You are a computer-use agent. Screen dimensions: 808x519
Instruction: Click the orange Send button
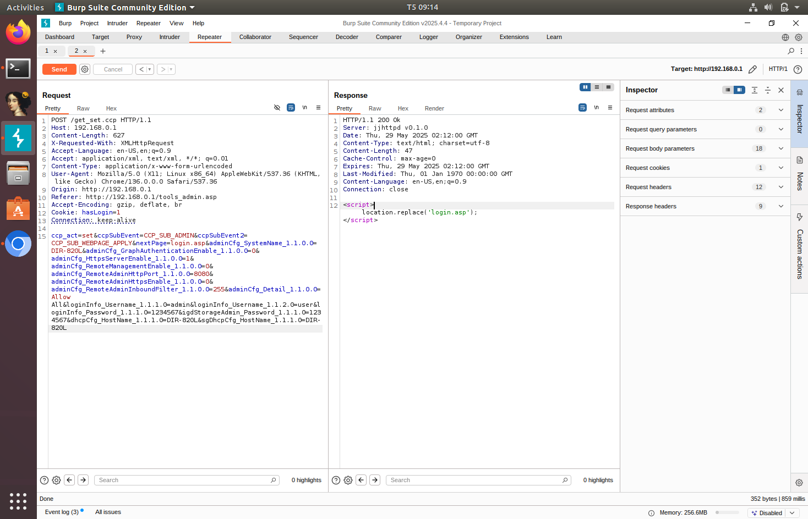[59, 69]
